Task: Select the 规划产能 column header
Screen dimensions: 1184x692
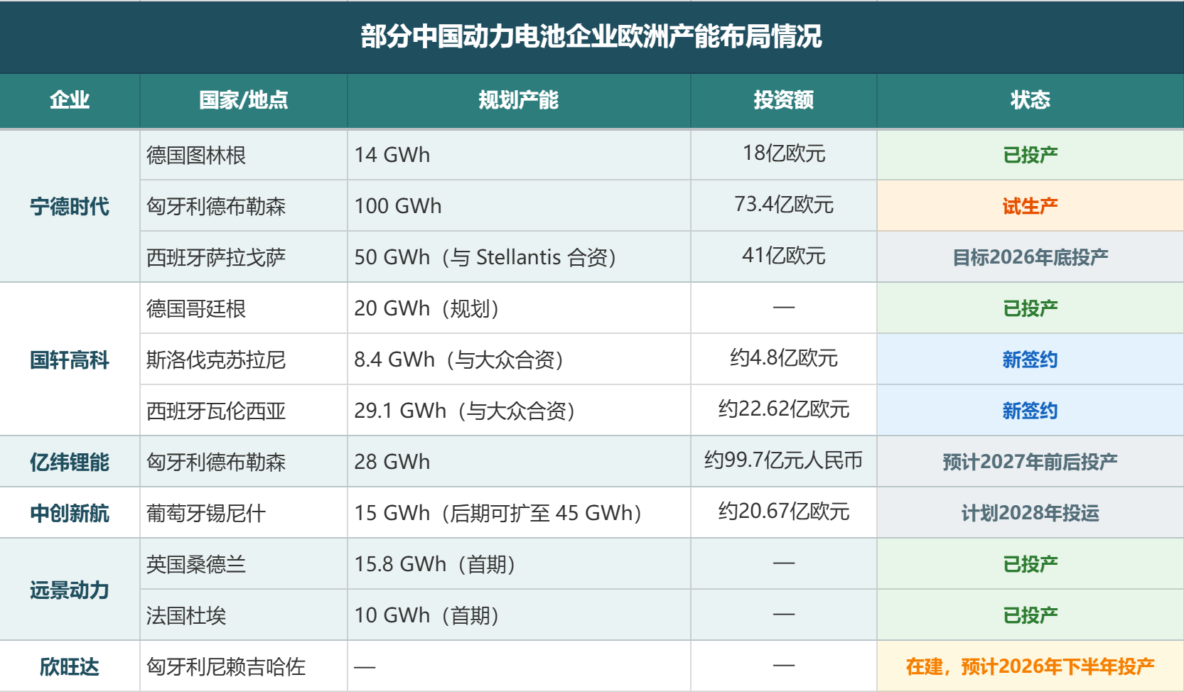Action: click(x=519, y=100)
